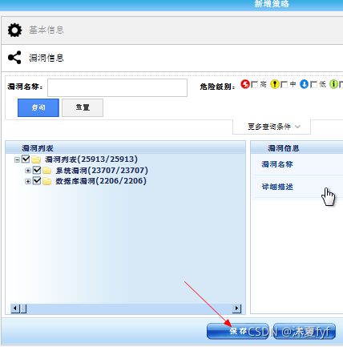Click the blue 查询 button
Viewport: 343px width, 347px height.
click(x=38, y=107)
